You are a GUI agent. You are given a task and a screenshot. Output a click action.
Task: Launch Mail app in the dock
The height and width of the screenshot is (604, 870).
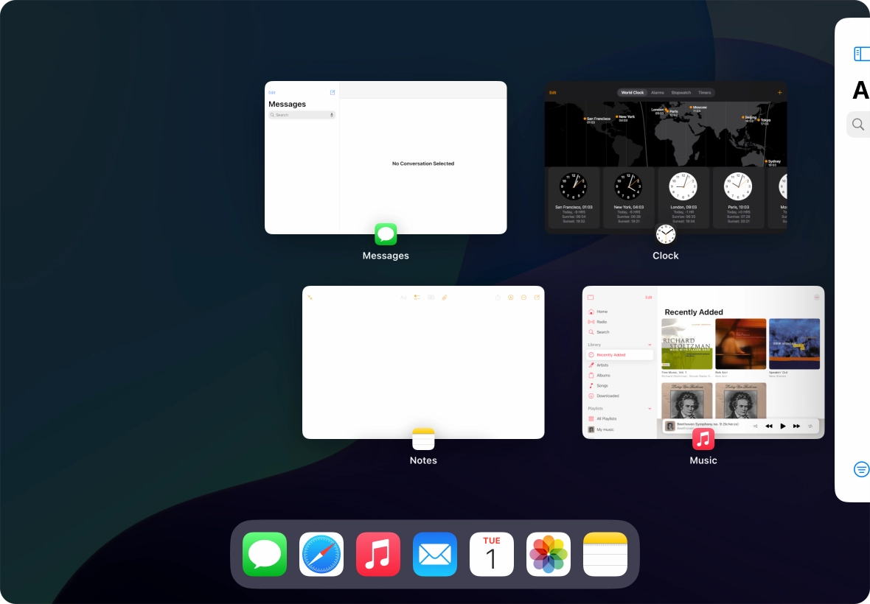coord(435,554)
